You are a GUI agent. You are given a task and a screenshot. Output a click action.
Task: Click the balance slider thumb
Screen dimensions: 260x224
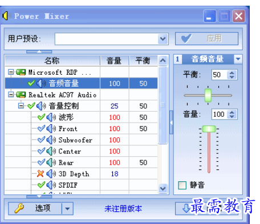click(x=208, y=95)
